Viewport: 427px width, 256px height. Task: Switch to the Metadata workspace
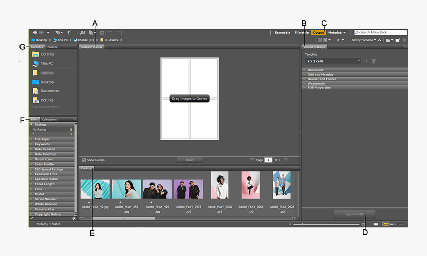[x=335, y=33]
